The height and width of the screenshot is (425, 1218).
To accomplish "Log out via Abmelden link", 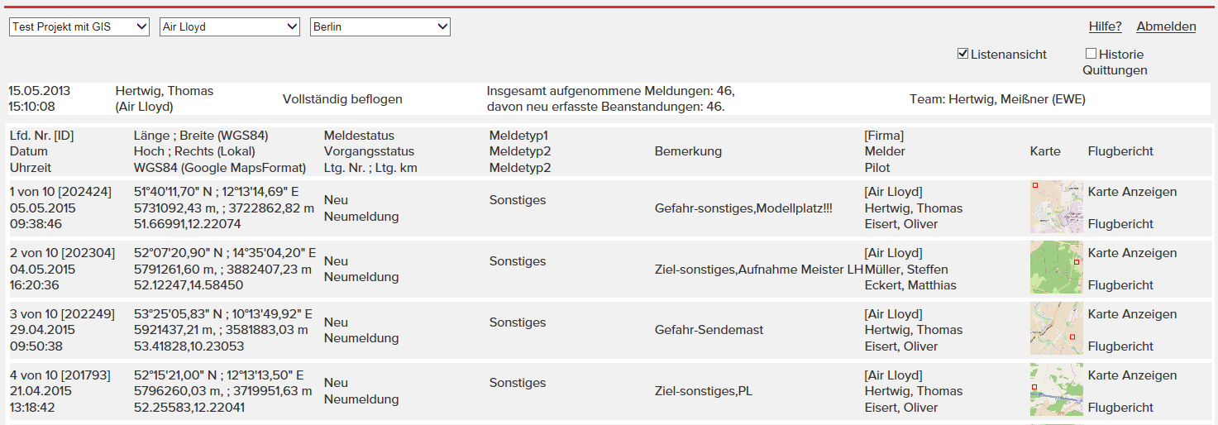I will (x=1166, y=26).
